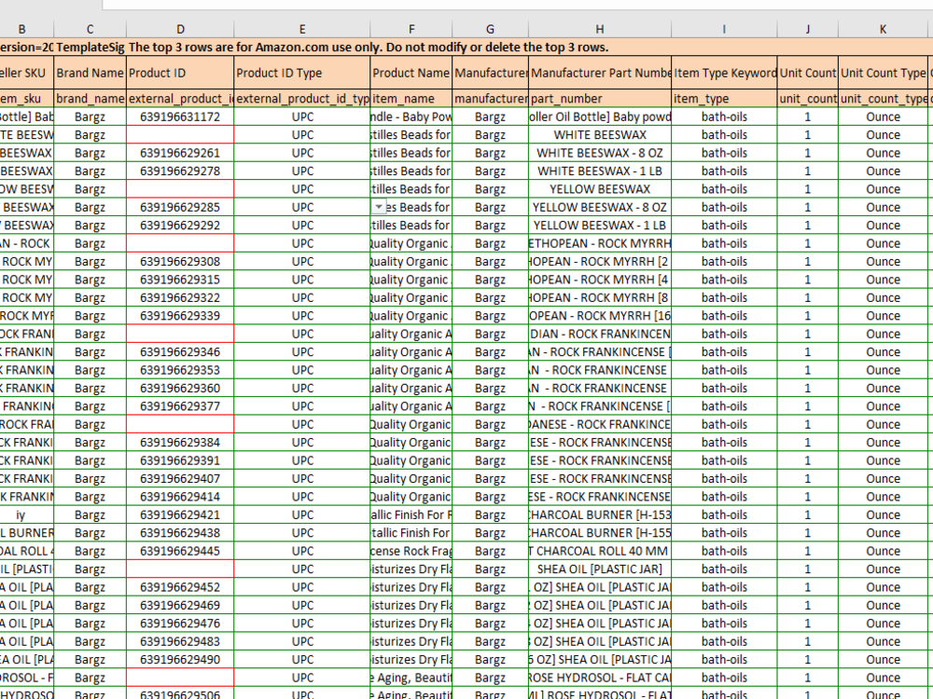Select Product ID cell 639196629285
Viewport: 933px width, 699px height.
pos(180,207)
